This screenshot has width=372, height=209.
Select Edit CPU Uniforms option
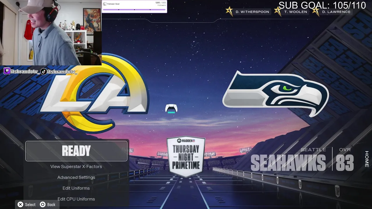[x=76, y=199]
